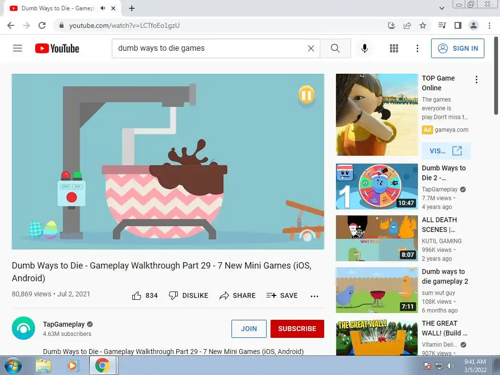Play the ALL DEATH SCENES thumbnail

coord(376,238)
